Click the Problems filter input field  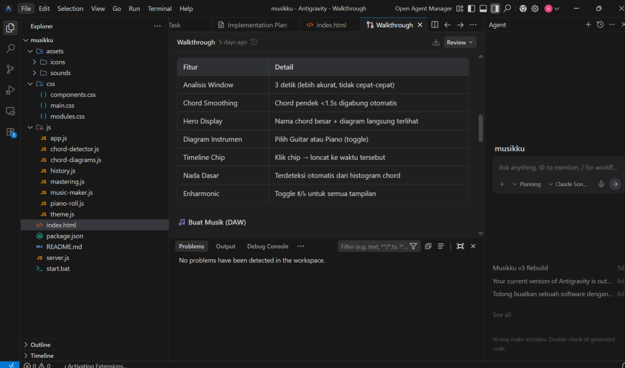coord(374,247)
